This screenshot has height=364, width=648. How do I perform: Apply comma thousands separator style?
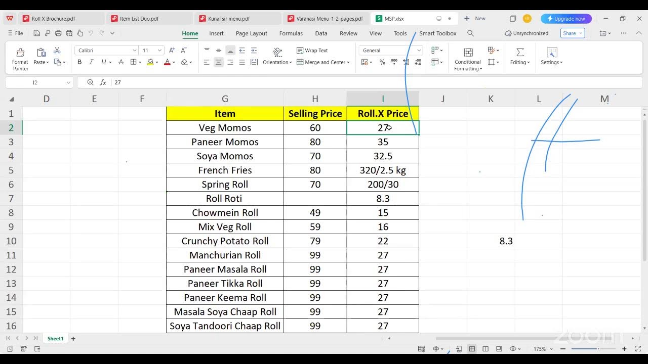394,62
